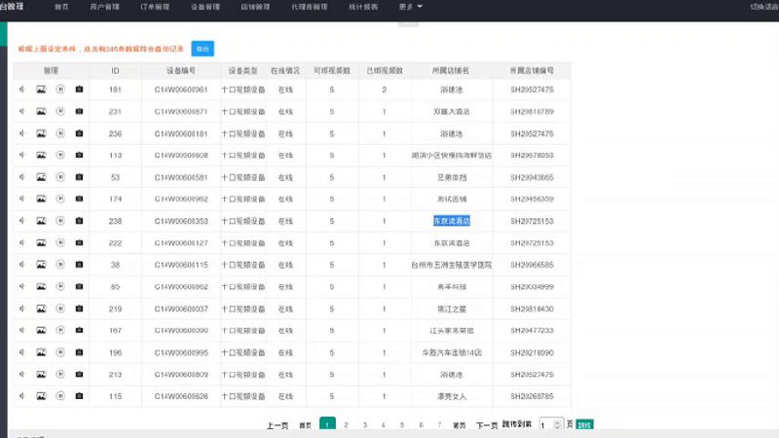This screenshot has height=438, width=779.
Task: Click the speaker icon for device ID 53
Action: tap(21, 177)
